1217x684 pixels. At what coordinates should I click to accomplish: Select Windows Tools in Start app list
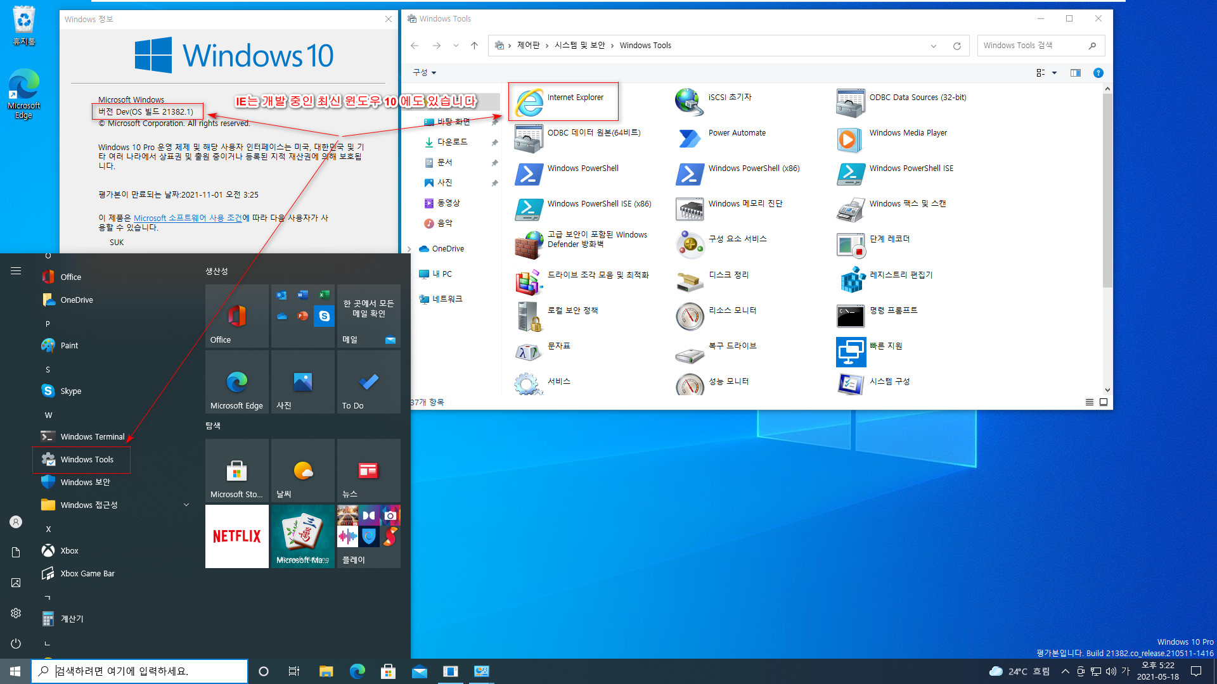pos(81,460)
